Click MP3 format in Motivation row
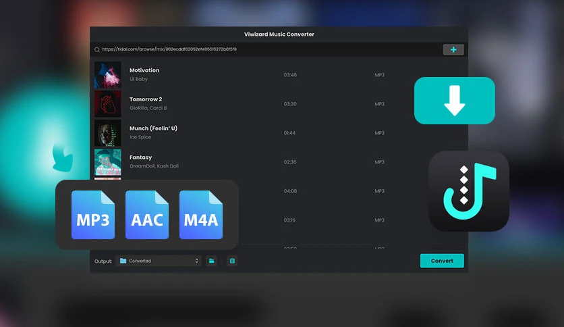Image resolution: width=564 pixels, height=327 pixels. (379, 75)
